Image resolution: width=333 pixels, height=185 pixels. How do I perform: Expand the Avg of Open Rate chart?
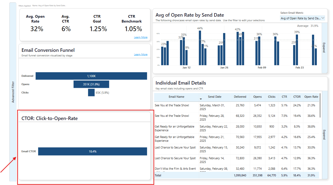coord(324,48)
